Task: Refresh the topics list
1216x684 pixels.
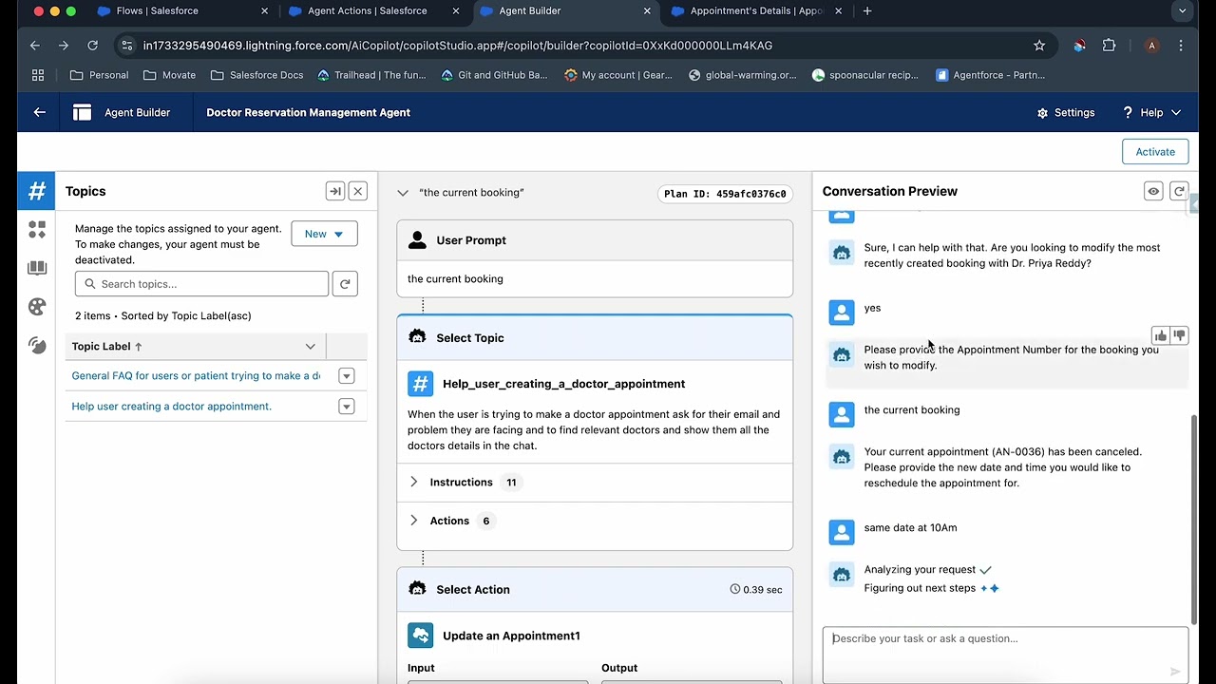Action: [345, 284]
